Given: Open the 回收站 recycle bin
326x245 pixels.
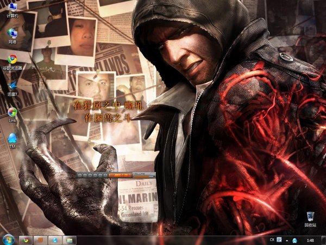Looking at the screenshot, I should coord(310,219).
